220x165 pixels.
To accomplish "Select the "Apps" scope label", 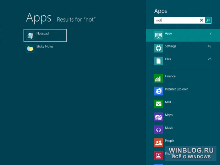I will (x=169, y=33).
